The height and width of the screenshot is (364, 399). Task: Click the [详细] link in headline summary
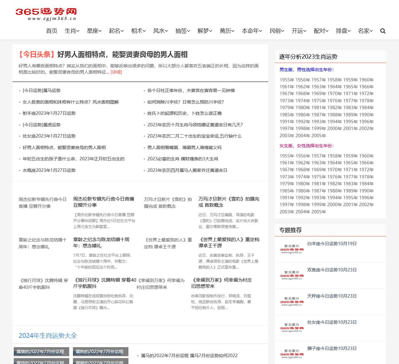pyautogui.click(x=116, y=72)
